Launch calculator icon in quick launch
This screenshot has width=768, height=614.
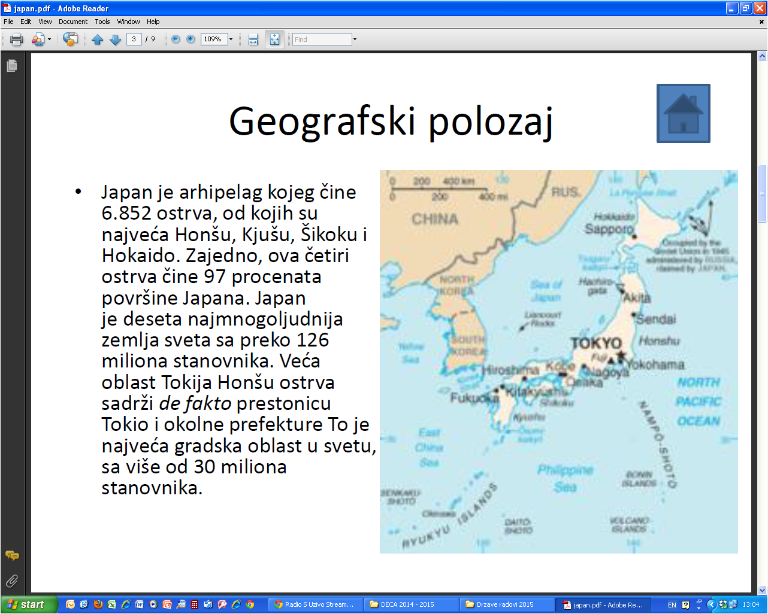coord(195,604)
